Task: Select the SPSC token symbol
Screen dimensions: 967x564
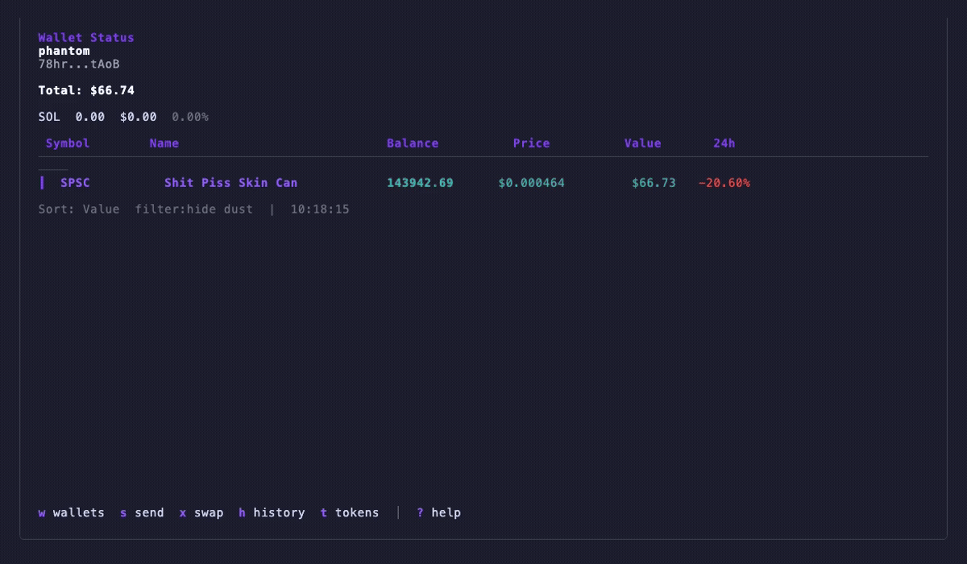Action: click(x=75, y=183)
